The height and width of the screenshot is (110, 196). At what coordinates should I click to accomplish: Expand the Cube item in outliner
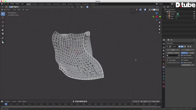coord(167,16)
